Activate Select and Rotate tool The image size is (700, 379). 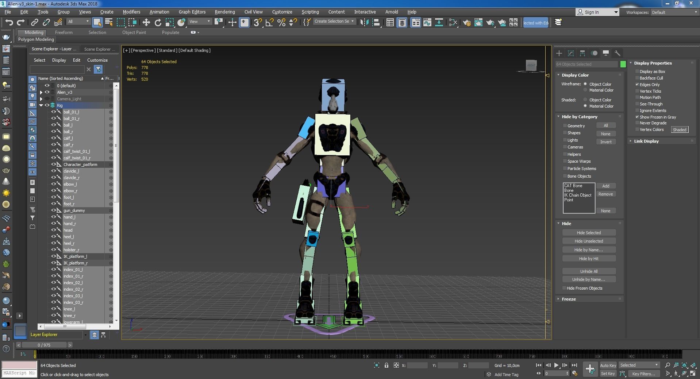click(x=158, y=22)
